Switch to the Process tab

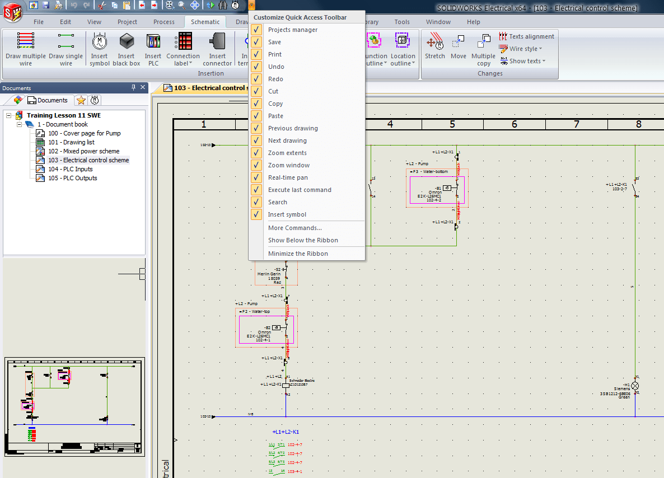[164, 22]
